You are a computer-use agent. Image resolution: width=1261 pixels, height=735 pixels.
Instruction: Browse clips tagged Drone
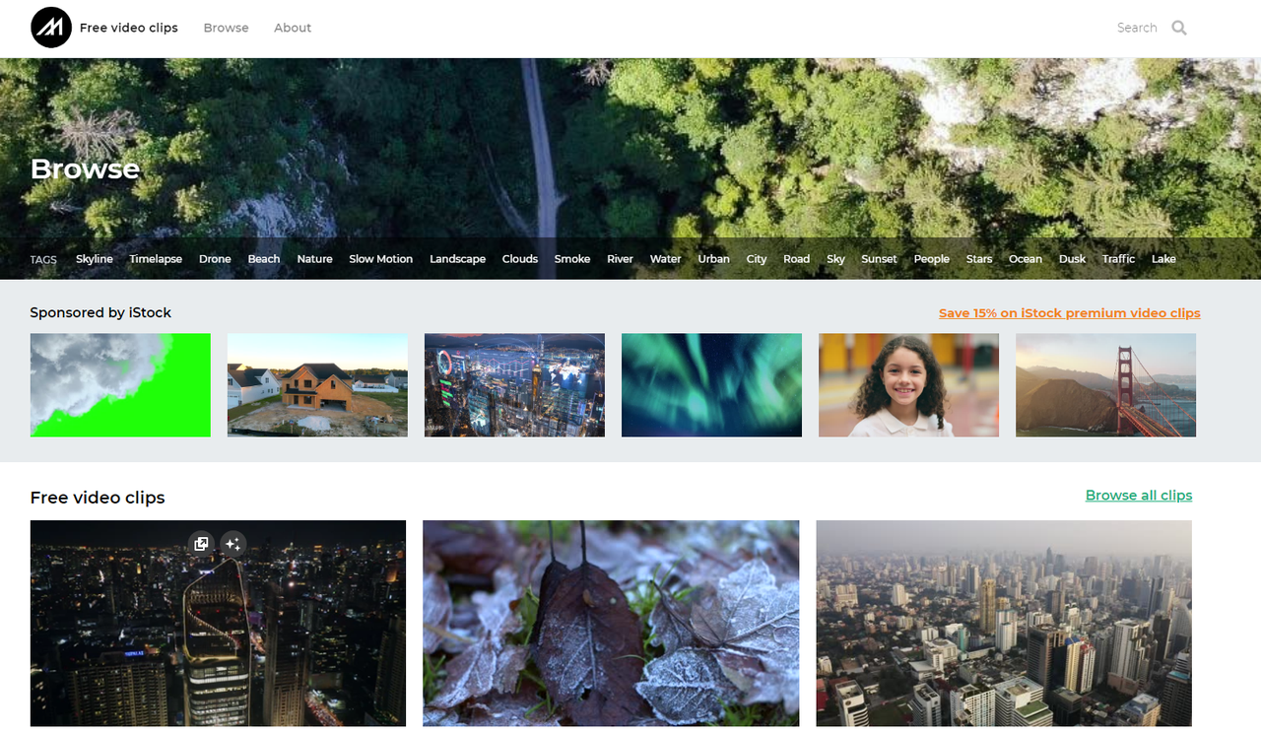pos(215,258)
